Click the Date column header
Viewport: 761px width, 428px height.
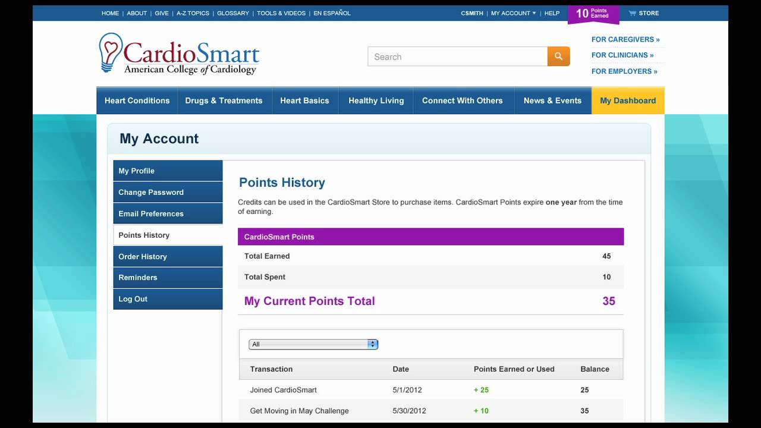(401, 369)
